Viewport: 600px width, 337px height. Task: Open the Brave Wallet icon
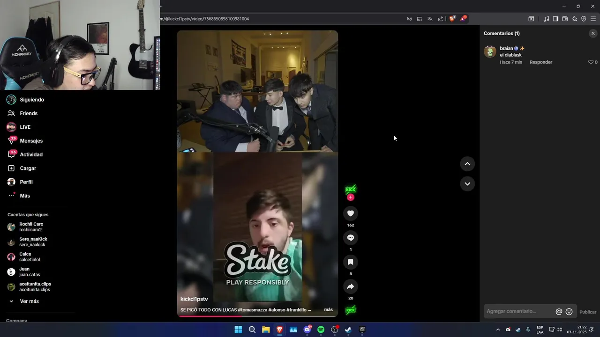[565, 19]
